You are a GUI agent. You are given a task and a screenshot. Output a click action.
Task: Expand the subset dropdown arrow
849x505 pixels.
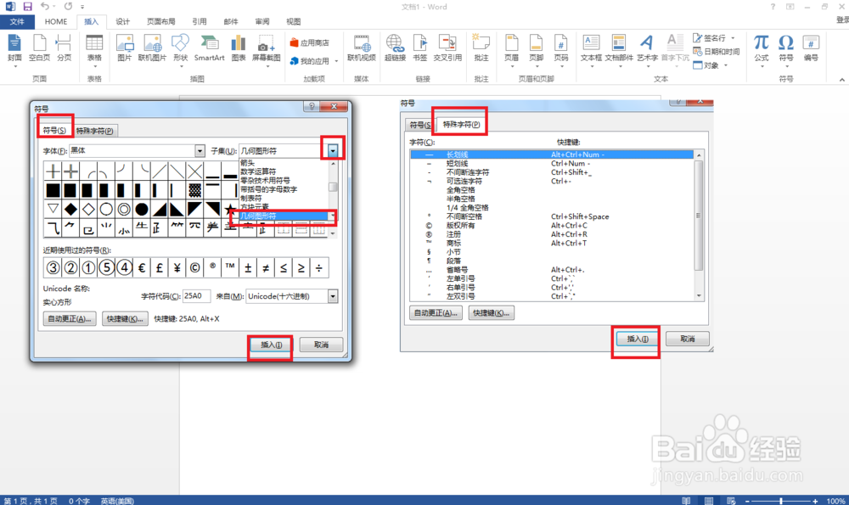coord(333,151)
